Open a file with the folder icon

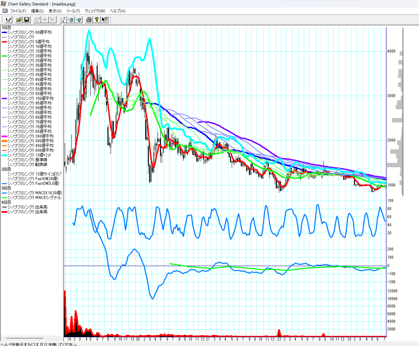click(x=19, y=20)
